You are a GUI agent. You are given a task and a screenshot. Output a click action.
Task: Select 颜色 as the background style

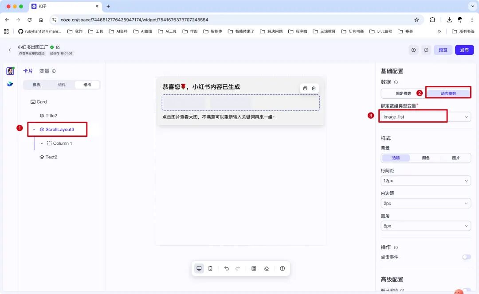click(426, 158)
